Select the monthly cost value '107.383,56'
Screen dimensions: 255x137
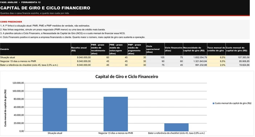pos(238,58)
